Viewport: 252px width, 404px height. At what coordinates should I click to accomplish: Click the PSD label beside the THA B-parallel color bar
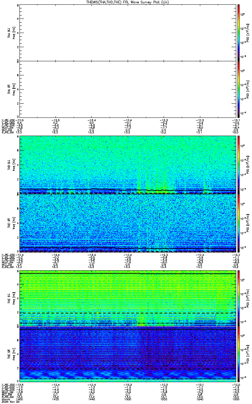[x=247, y=89]
